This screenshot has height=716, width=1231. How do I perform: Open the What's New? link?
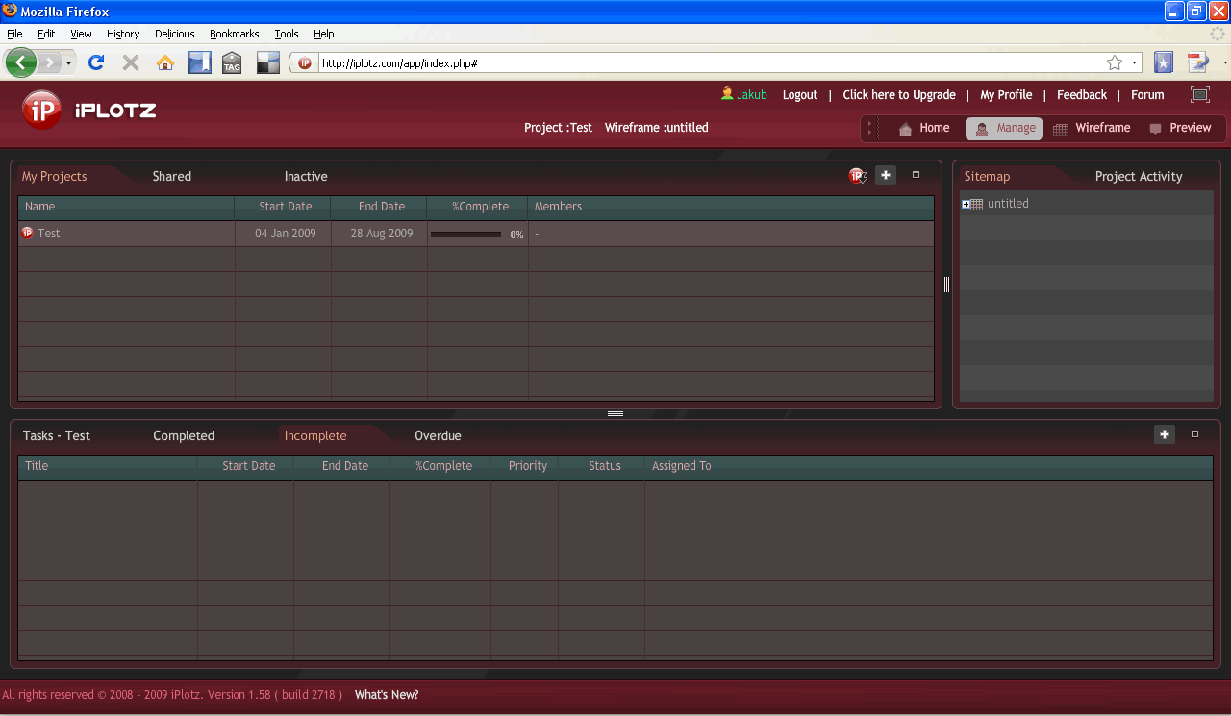tap(387, 694)
